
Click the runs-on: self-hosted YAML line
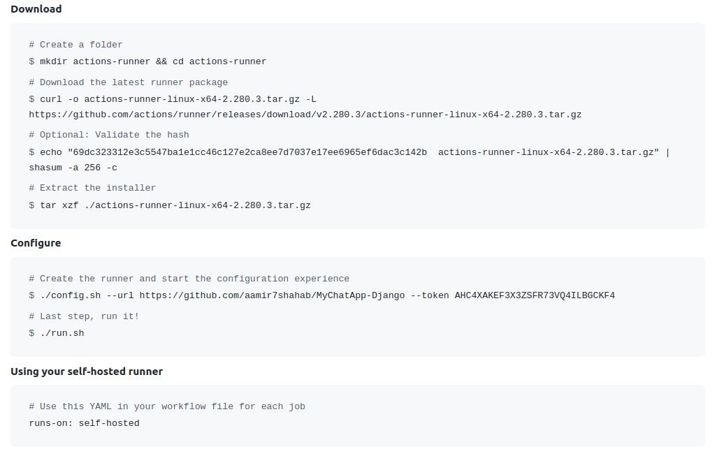84,424
